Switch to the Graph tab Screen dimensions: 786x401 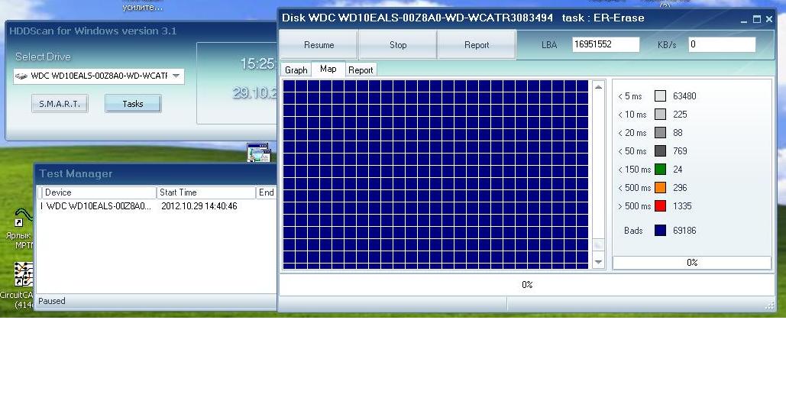(x=296, y=70)
